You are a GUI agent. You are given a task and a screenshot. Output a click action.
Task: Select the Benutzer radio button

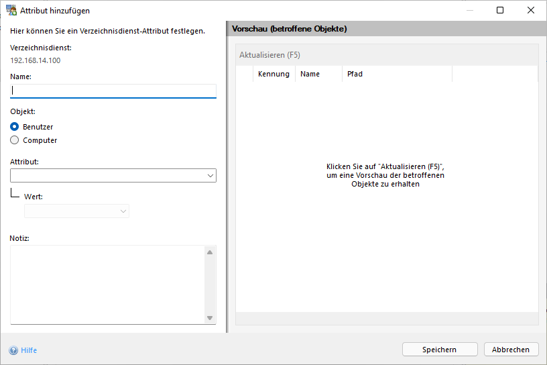click(x=15, y=127)
